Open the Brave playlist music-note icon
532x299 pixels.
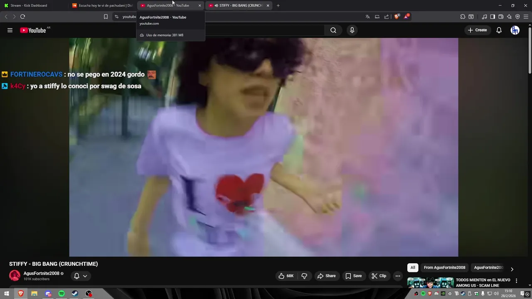click(484, 17)
